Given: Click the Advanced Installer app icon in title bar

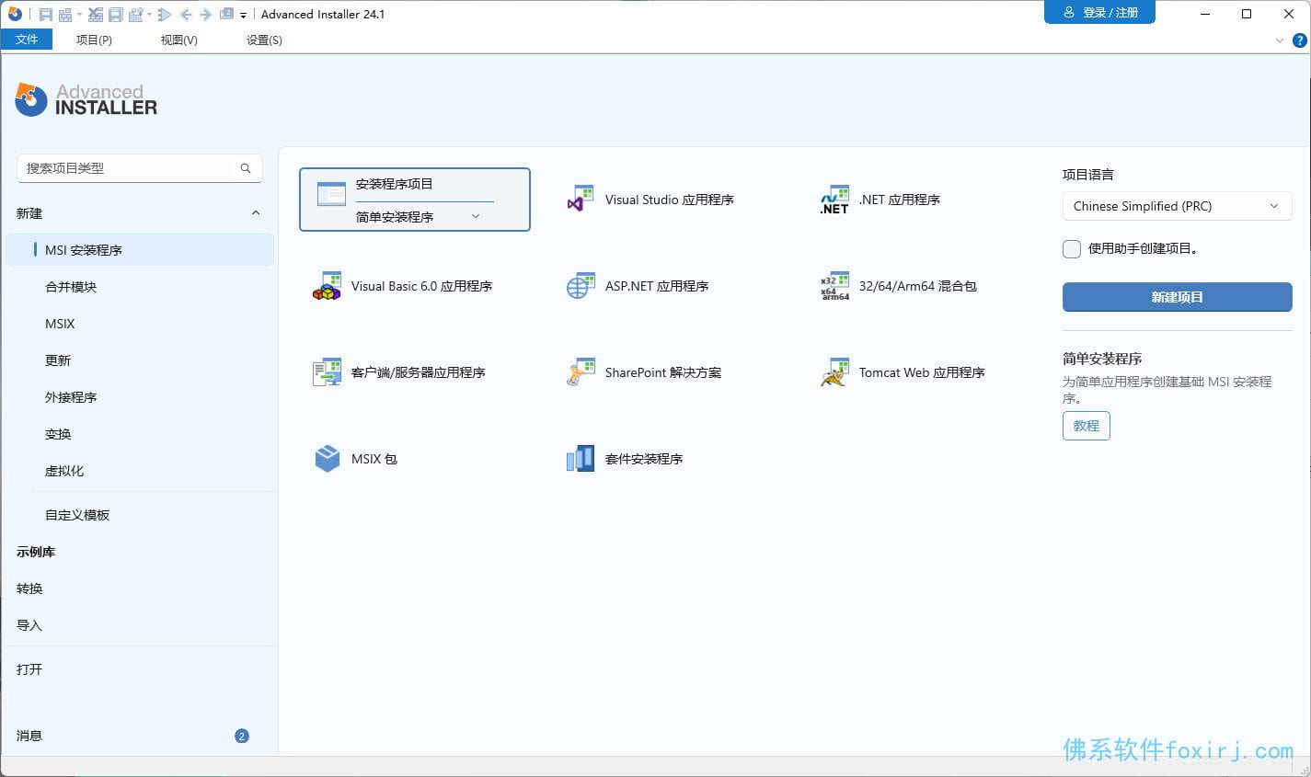Looking at the screenshot, I should [15, 14].
